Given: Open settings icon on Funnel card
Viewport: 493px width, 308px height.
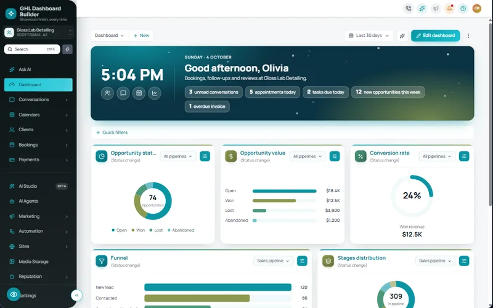Looking at the screenshot, I should 302,261.
